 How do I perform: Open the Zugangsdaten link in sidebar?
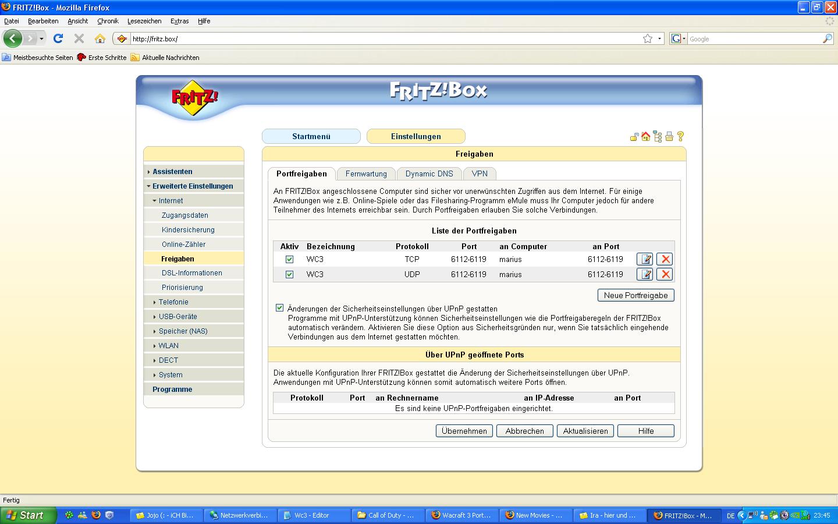pos(185,215)
